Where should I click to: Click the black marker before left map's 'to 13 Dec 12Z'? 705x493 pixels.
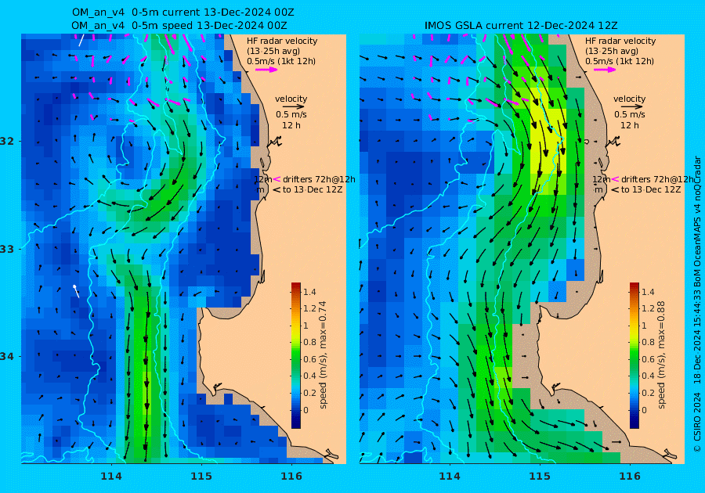(x=277, y=190)
